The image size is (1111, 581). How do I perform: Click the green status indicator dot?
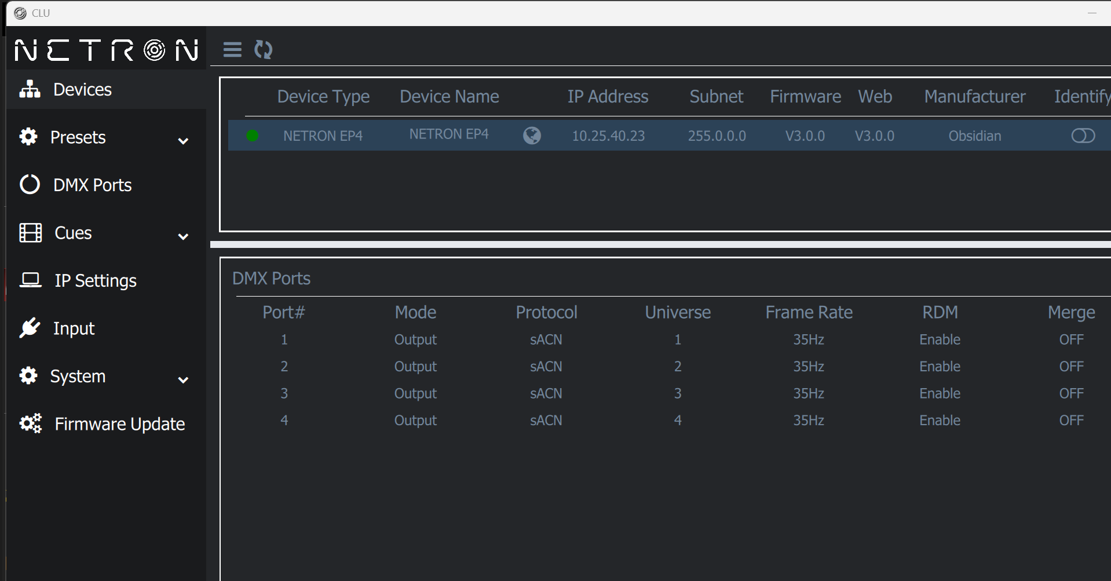[253, 136]
